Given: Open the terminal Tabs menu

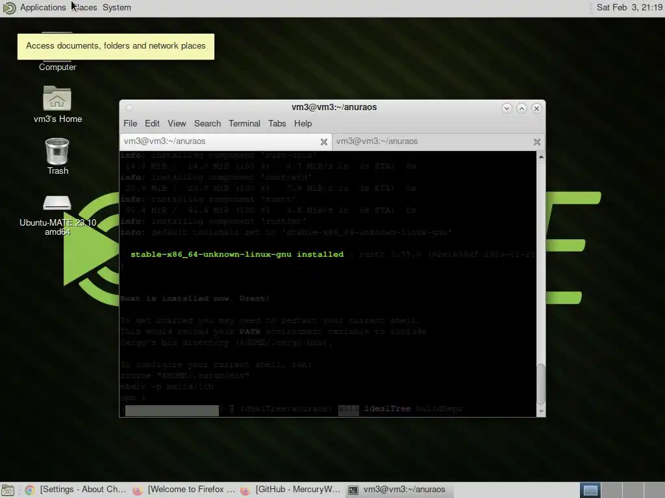Looking at the screenshot, I should pyautogui.click(x=277, y=123).
